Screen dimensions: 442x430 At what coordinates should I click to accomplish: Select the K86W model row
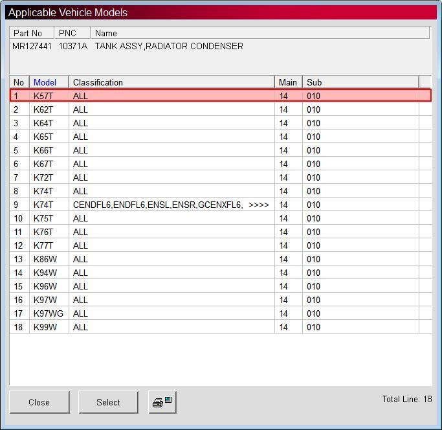(221, 259)
